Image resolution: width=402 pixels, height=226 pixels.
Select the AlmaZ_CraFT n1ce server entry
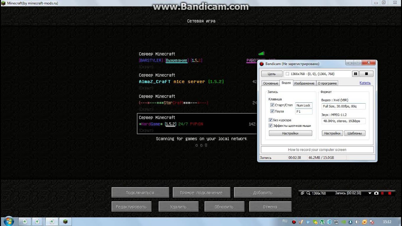[x=197, y=81]
